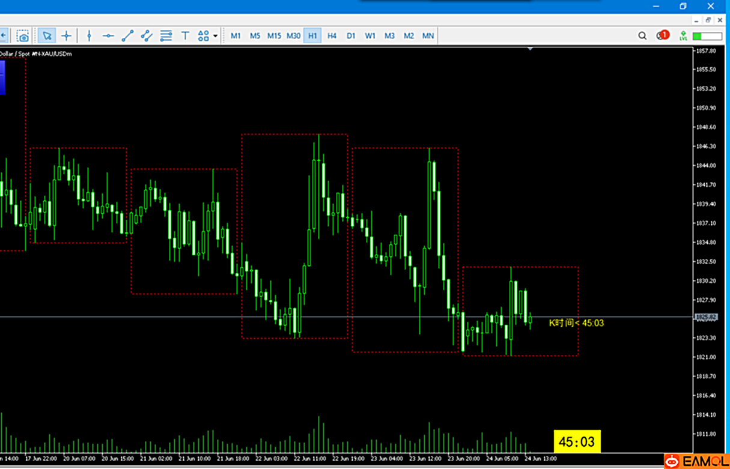
Task: Change chart to MN monthly timeframe
Action: click(x=428, y=36)
